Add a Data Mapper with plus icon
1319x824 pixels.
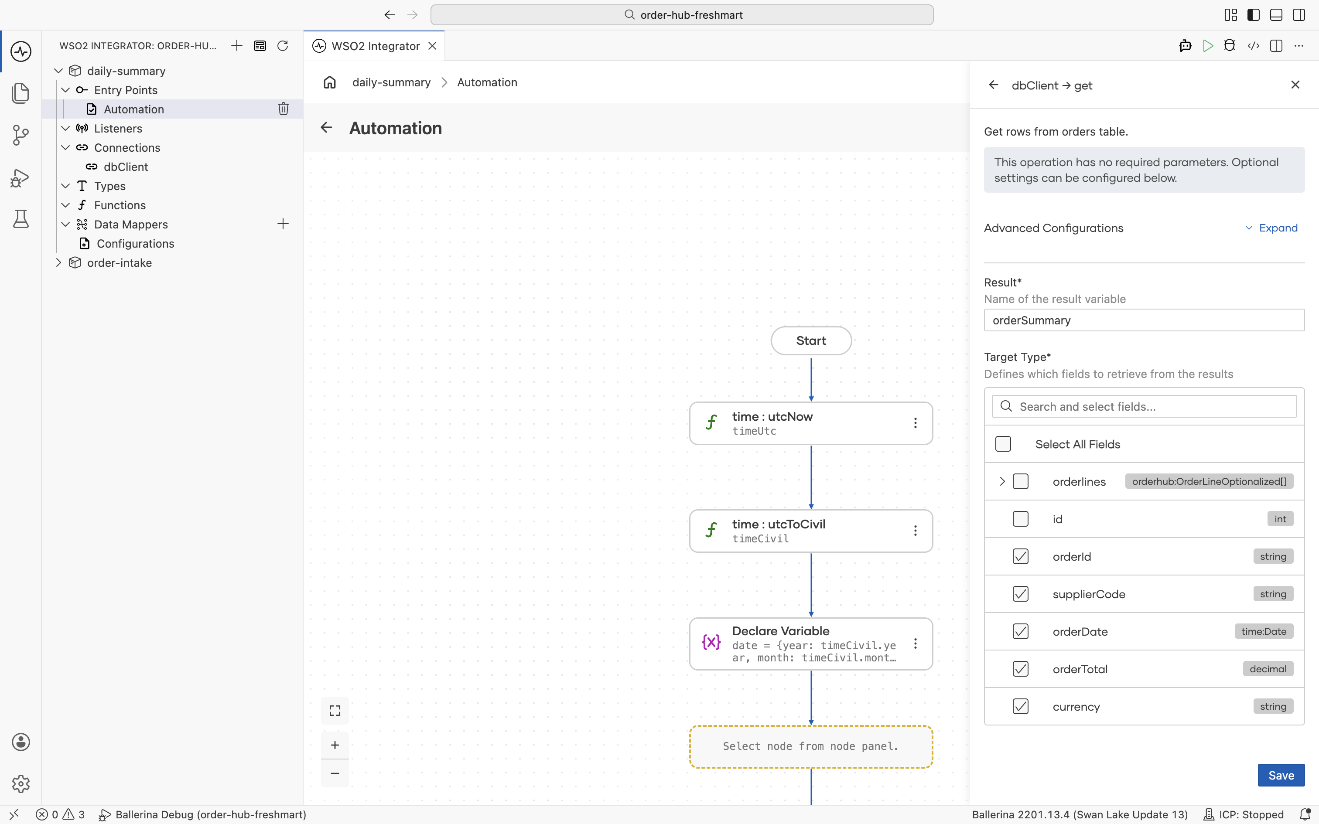click(x=283, y=224)
